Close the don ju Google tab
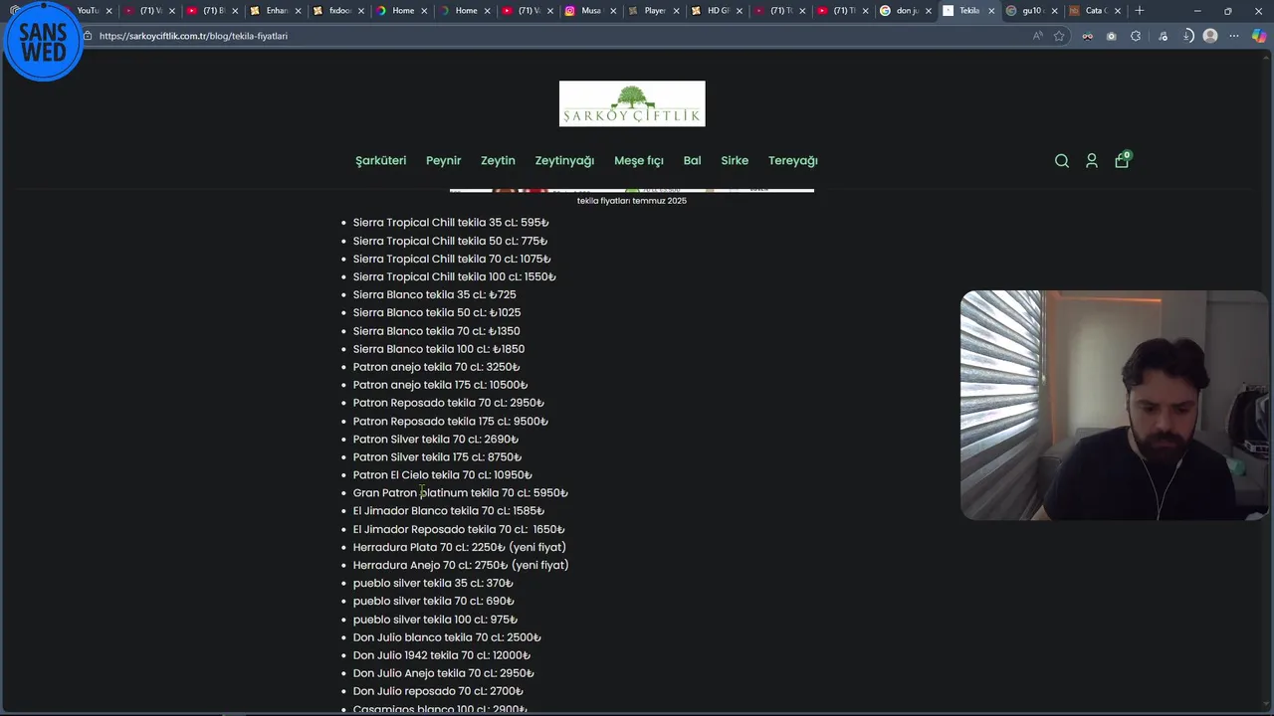The image size is (1274, 716). [929, 11]
